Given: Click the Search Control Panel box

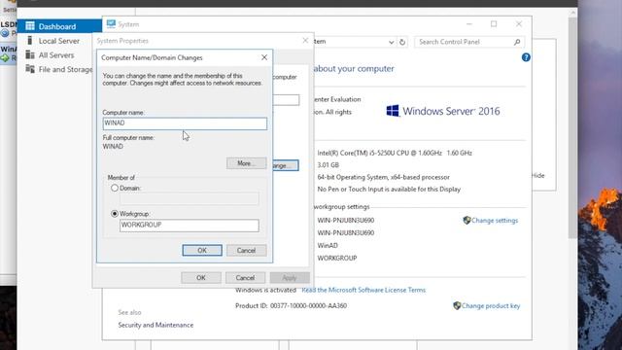Looking at the screenshot, I should pyautogui.click(x=469, y=42).
